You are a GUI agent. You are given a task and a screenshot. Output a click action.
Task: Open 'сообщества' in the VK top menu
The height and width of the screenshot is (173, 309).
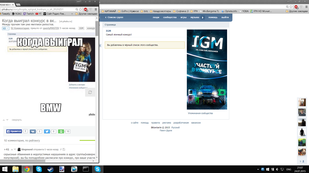170,18
